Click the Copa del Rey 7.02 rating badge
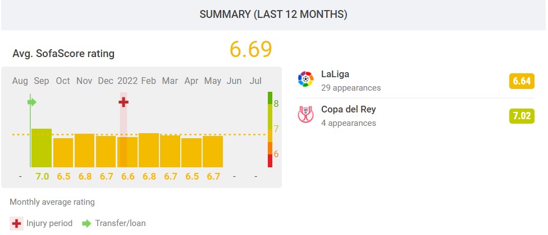Screen dimensions: 548x235 (x=522, y=116)
